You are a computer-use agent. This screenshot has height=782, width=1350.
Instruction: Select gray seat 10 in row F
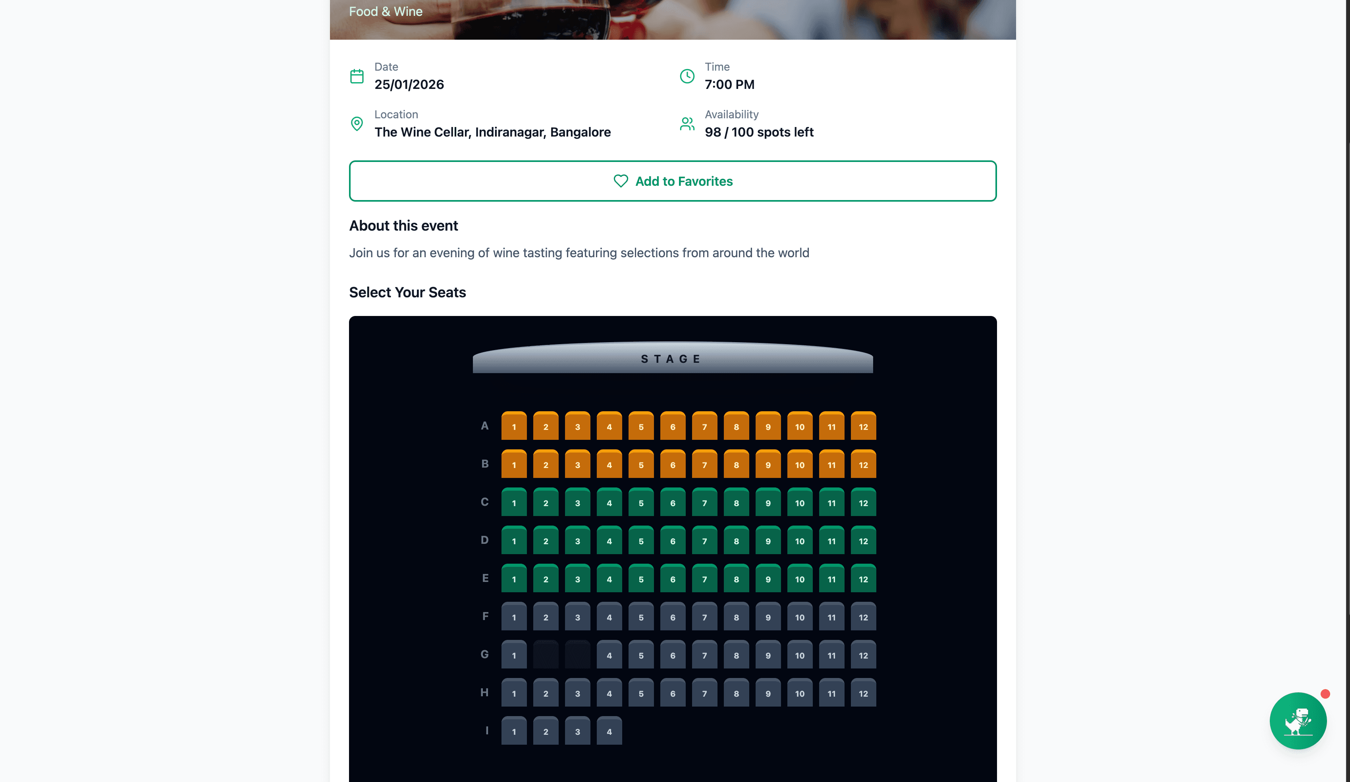(x=799, y=616)
